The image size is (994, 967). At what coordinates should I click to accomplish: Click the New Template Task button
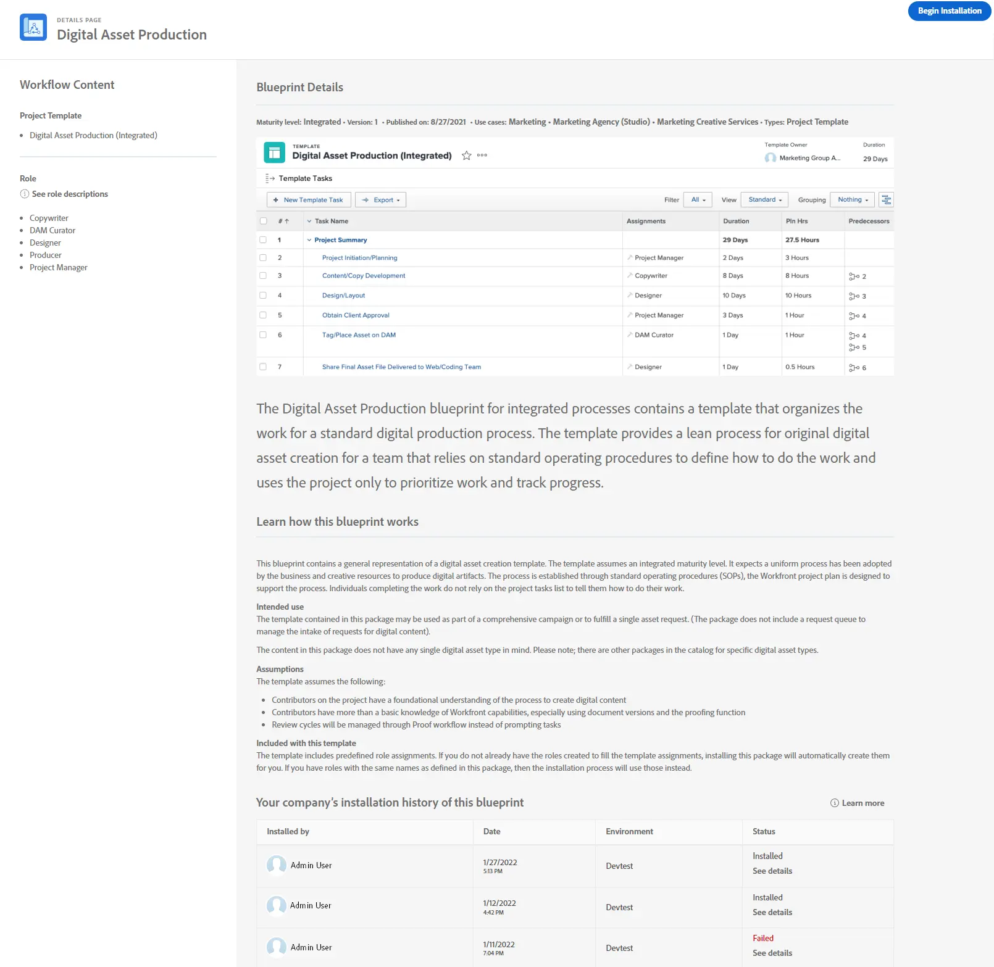point(309,200)
